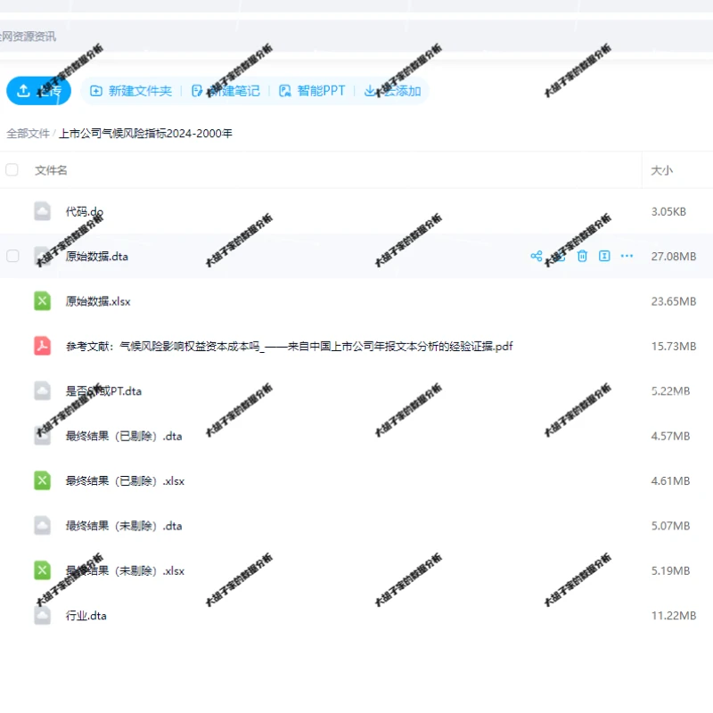Rename 原始数据.dta using the rename icon
This screenshot has width=713, height=713.
(x=604, y=256)
